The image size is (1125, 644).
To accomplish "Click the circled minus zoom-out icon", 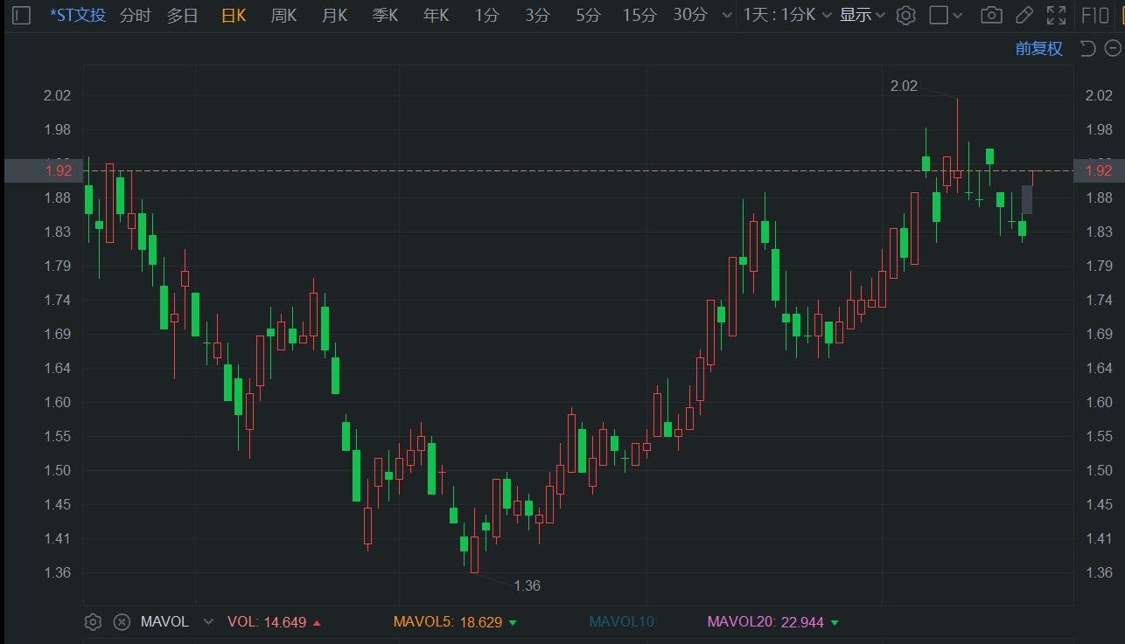I will [x=1113, y=48].
